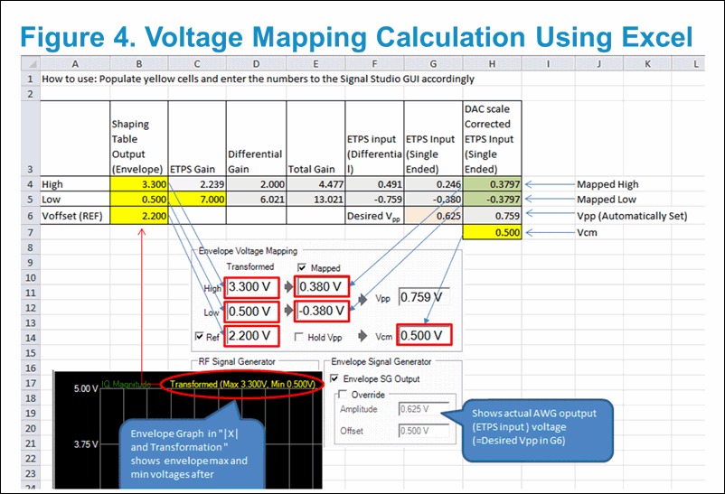Click the 'Mapped High' annotation label

pos(607,184)
